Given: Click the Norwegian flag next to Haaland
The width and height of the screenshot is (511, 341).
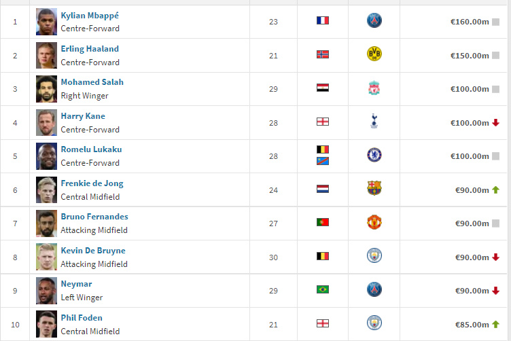Looking at the screenshot, I should click(x=323, y=54).
